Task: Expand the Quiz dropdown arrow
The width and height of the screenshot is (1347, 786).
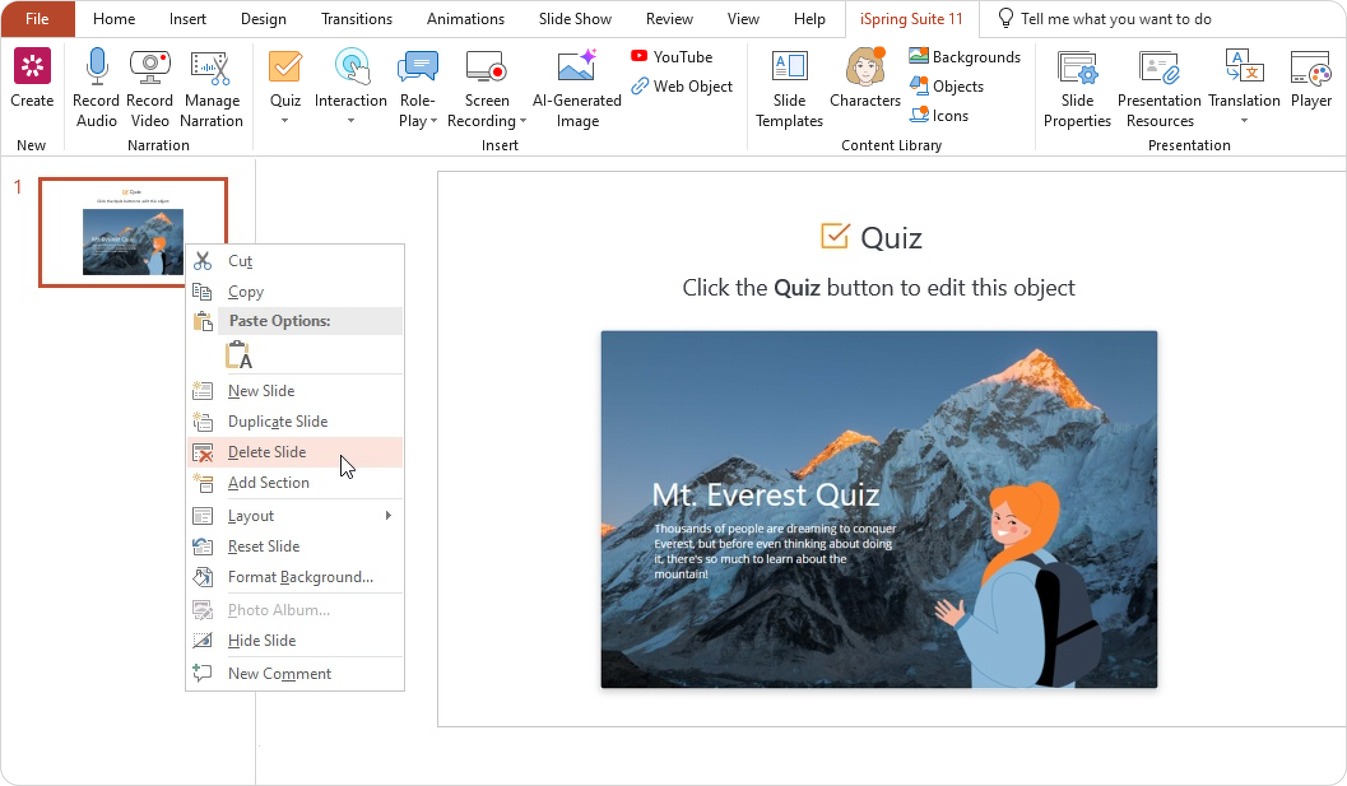Action: pyautogui.click(x=285, y=121)
